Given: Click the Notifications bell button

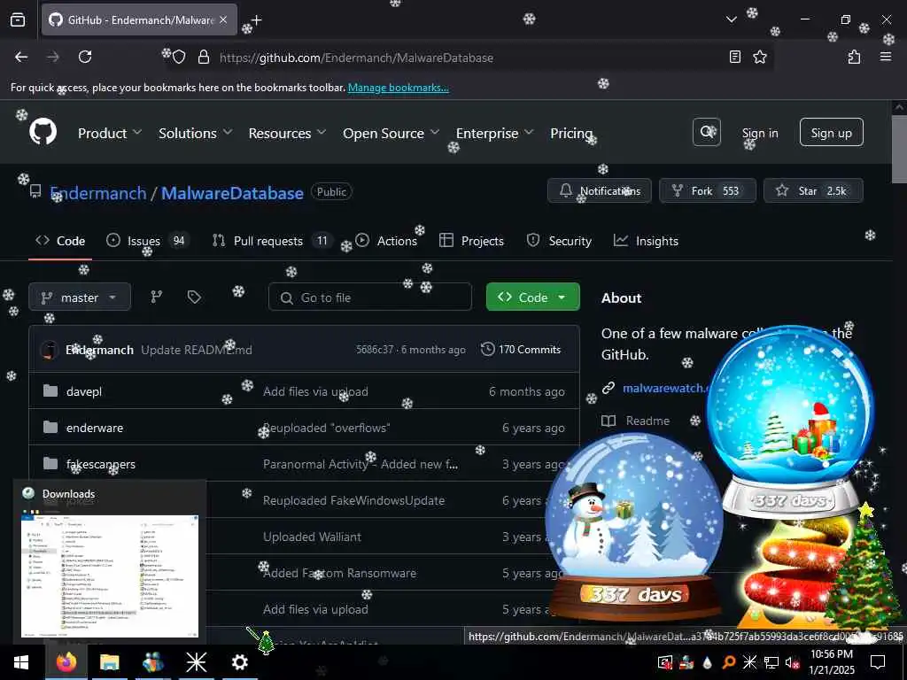Looking at the screenshot, I should pyautogui.click(x=600, y=191).
